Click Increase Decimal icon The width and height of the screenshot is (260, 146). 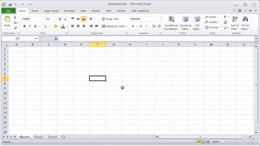coord(154,26)
